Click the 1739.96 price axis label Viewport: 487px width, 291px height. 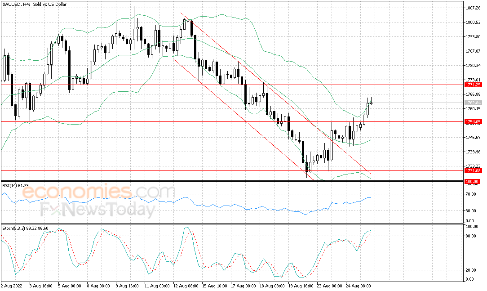tap(474, 152)
